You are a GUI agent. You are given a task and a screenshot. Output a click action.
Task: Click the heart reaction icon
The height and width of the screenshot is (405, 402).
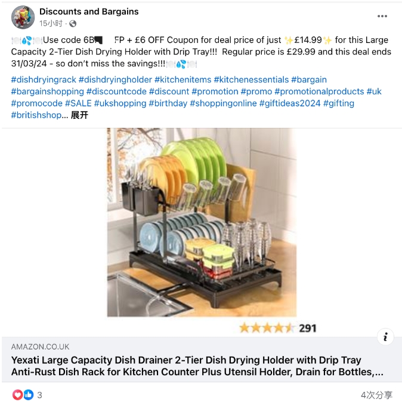point(17,394)
